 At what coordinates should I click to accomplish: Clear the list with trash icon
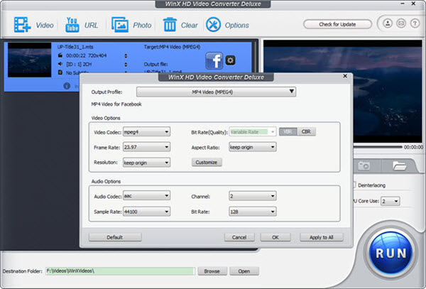170,25
